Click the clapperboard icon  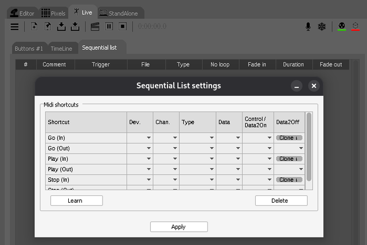tap(95, 26)
